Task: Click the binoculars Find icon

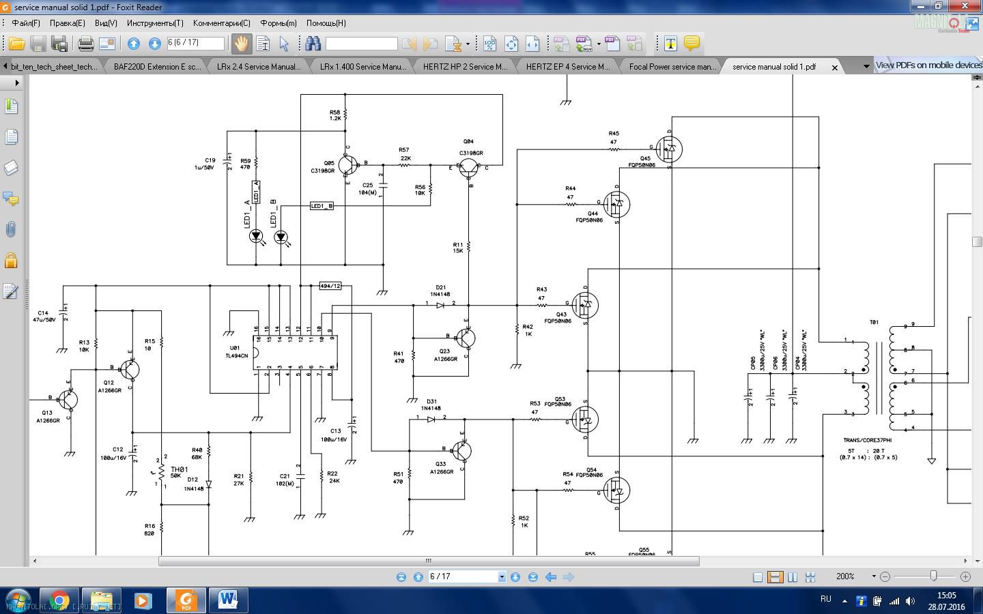Action: pyautogui.click(x=313, y=44)
